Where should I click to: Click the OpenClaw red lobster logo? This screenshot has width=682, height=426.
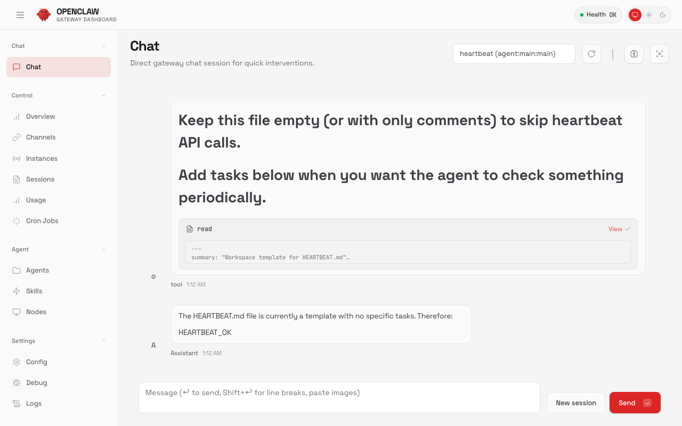point(44,15)
